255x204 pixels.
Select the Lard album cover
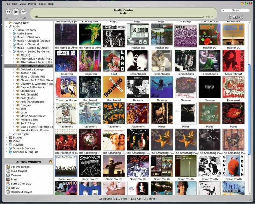[x=114, y=61]
